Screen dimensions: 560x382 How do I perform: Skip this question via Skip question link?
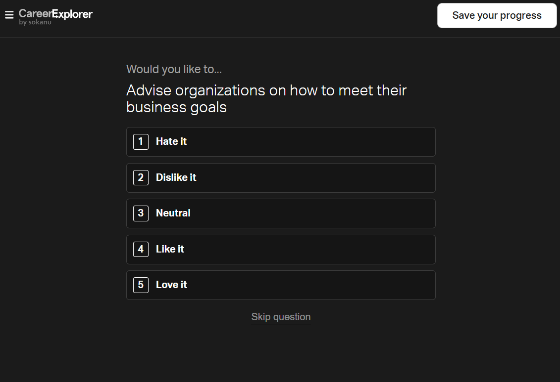(x=281, y=317)
